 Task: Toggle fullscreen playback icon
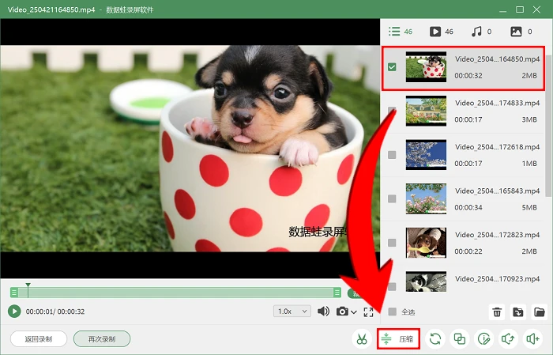pyautogui.click(x=368, y=312)
